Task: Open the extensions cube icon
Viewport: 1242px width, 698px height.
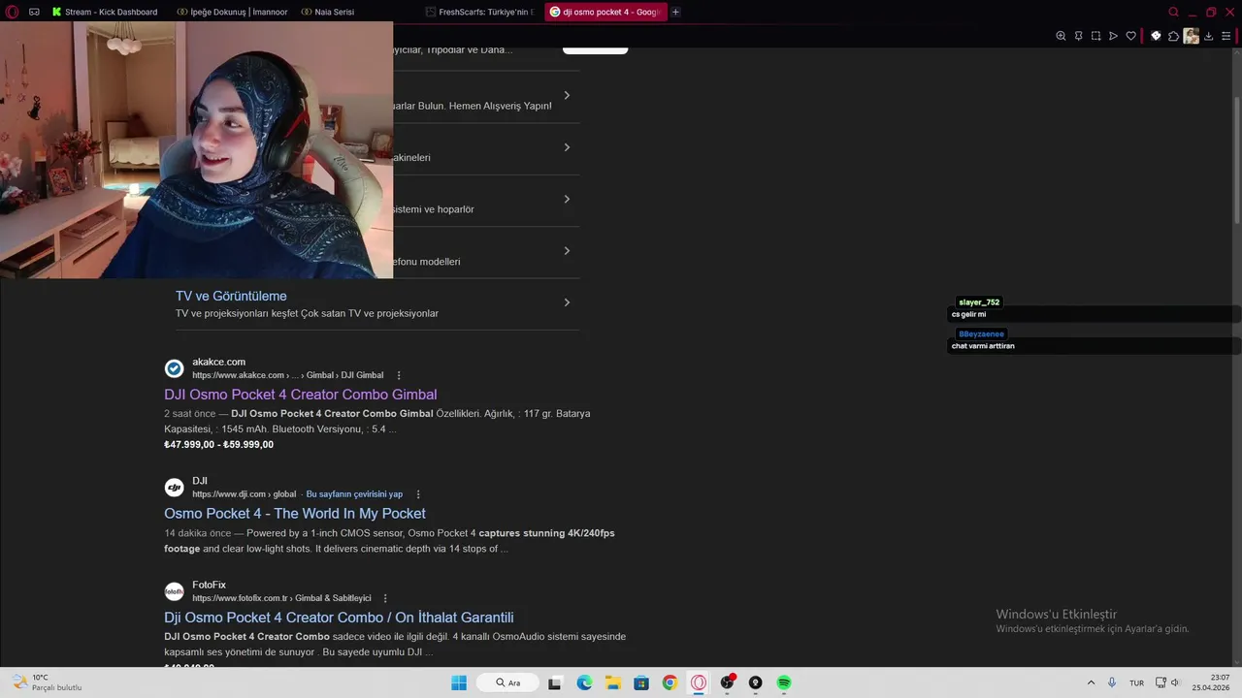Action: point(1173,36)
